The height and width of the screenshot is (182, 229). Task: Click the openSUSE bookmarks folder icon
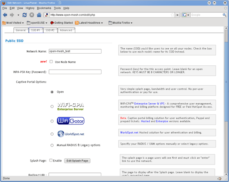coord(29,23)
